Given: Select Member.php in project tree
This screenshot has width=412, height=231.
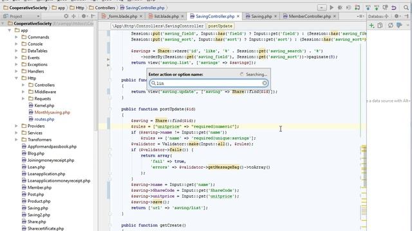Looking at the screenshot, I should point(39,187).
